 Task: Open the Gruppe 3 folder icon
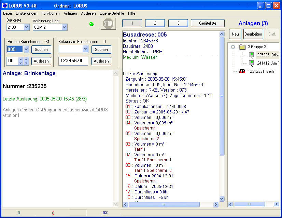tap(243, 47)
